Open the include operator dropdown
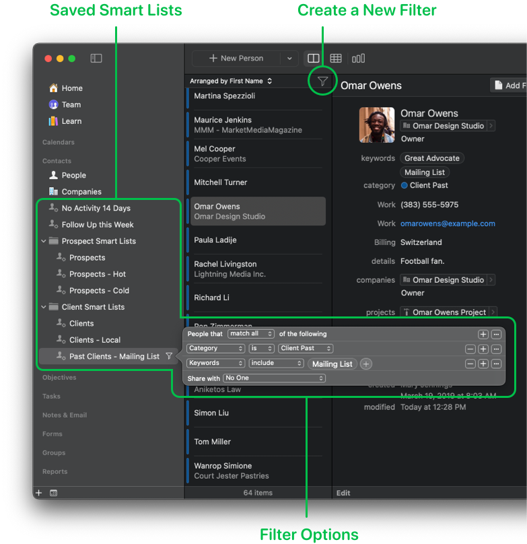The height and width of the screenshot is (544, 527). [276, 364]
